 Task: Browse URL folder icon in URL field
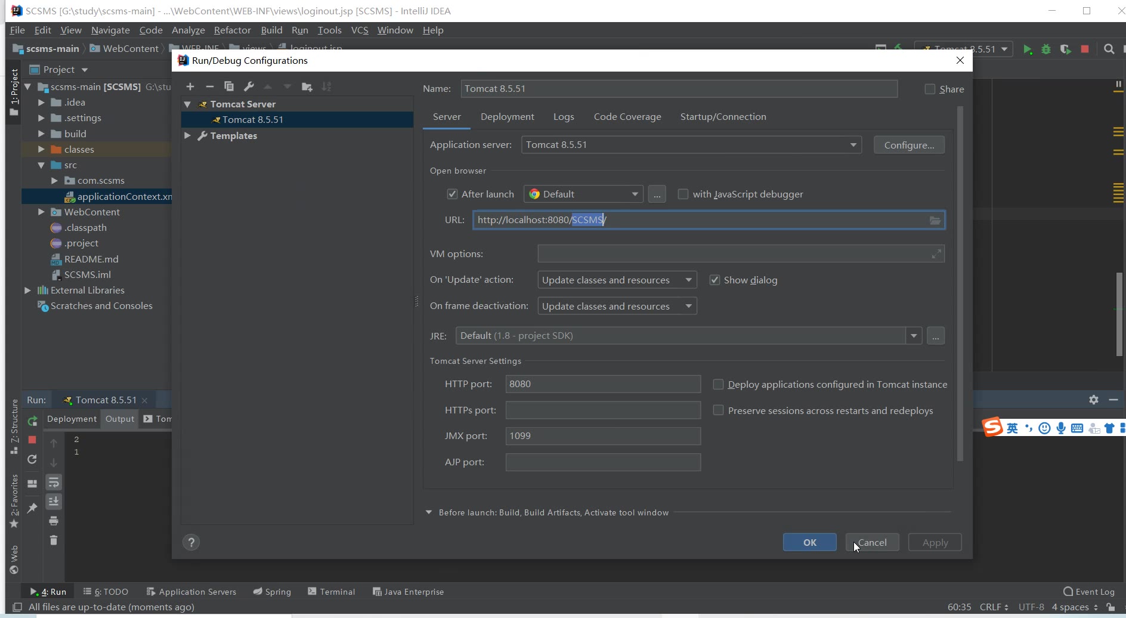[x=935, y=220]
